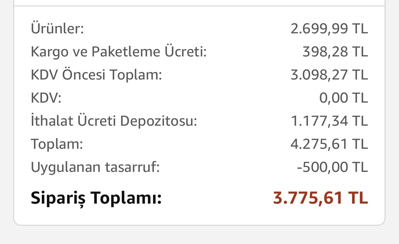Select the red 3.775,61 TL order total
Screen dimensions: 399x244
(320, 198)
